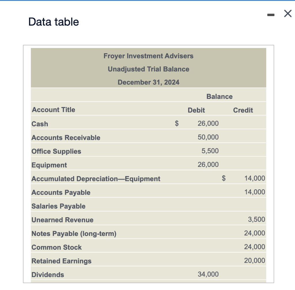Viewport: 295px width, 290px height.
Task: Click the Equipment account title
Action: pos(49,165)
